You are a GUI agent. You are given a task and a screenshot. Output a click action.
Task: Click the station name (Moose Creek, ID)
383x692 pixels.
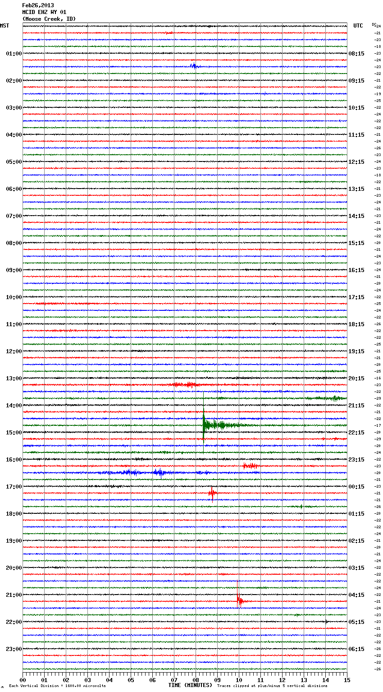pos(49,19)
